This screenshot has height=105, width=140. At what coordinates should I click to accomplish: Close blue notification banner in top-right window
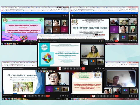click(136, 13)
